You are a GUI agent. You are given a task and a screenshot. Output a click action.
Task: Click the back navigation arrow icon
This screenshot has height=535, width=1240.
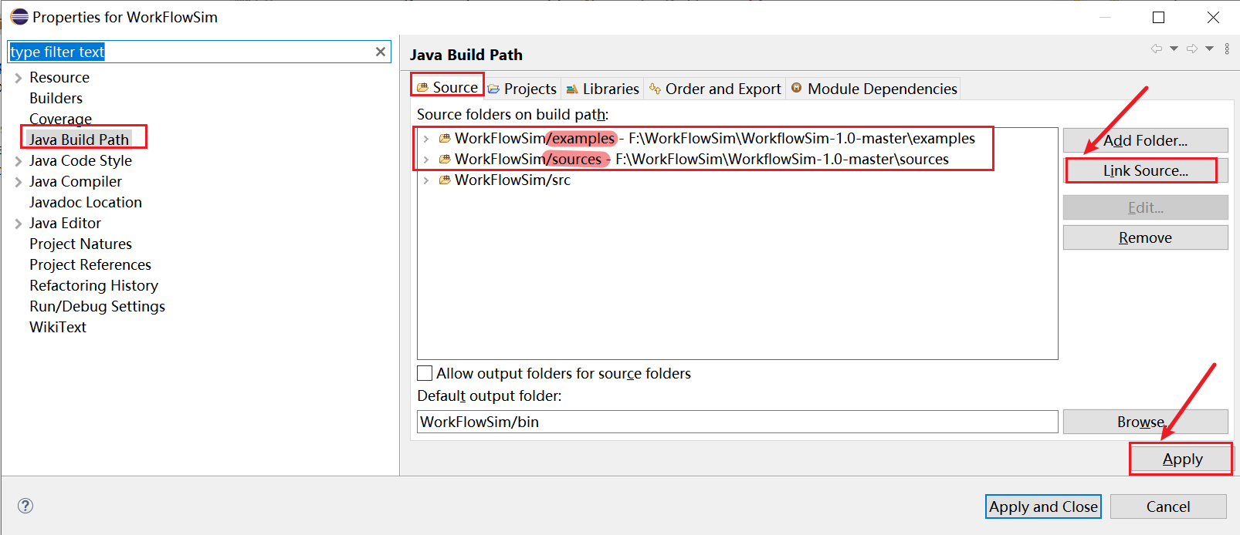1157,49
